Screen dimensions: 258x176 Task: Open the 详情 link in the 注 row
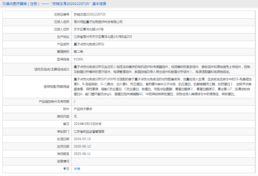pos(77,169)
